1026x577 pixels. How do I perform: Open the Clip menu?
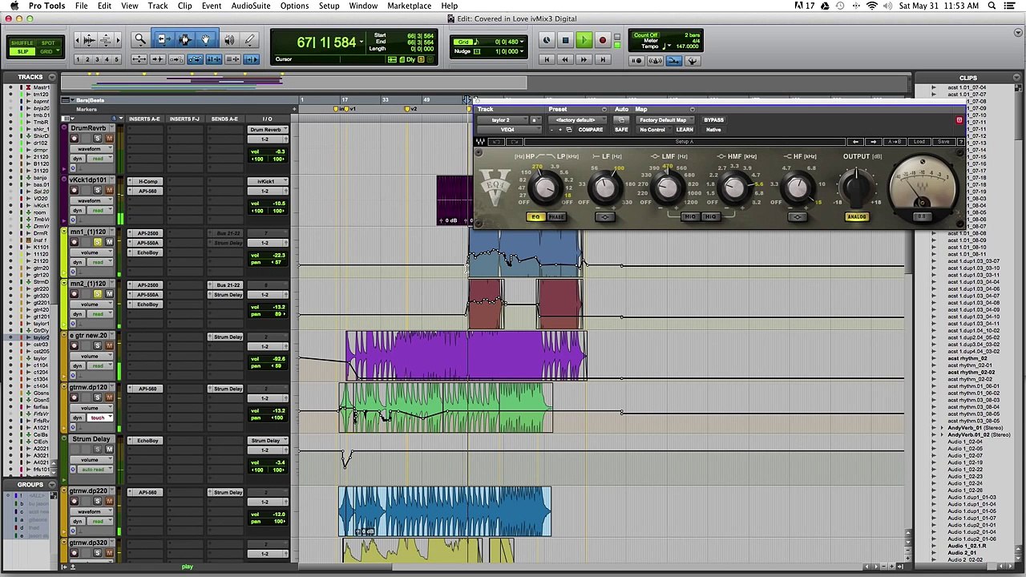pyautogui.click(x=184, y=6)
